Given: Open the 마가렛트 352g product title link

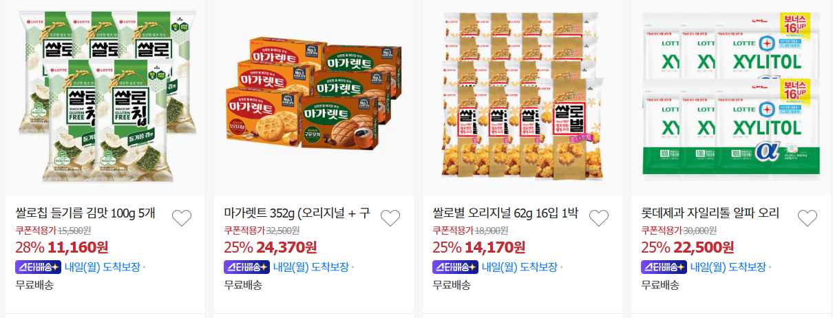Looking at the screenshot, I should [297, 213].
